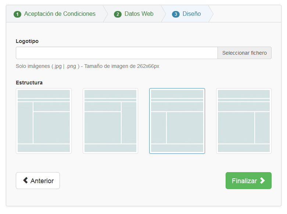Open the Aceptación de Condiciones step
The height and width of the screenshot is (214, 287).
(60, 14)
